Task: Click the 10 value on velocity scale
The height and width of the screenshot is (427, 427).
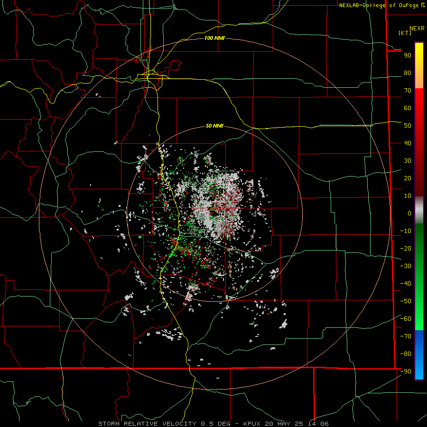Action: click(408, 196)
